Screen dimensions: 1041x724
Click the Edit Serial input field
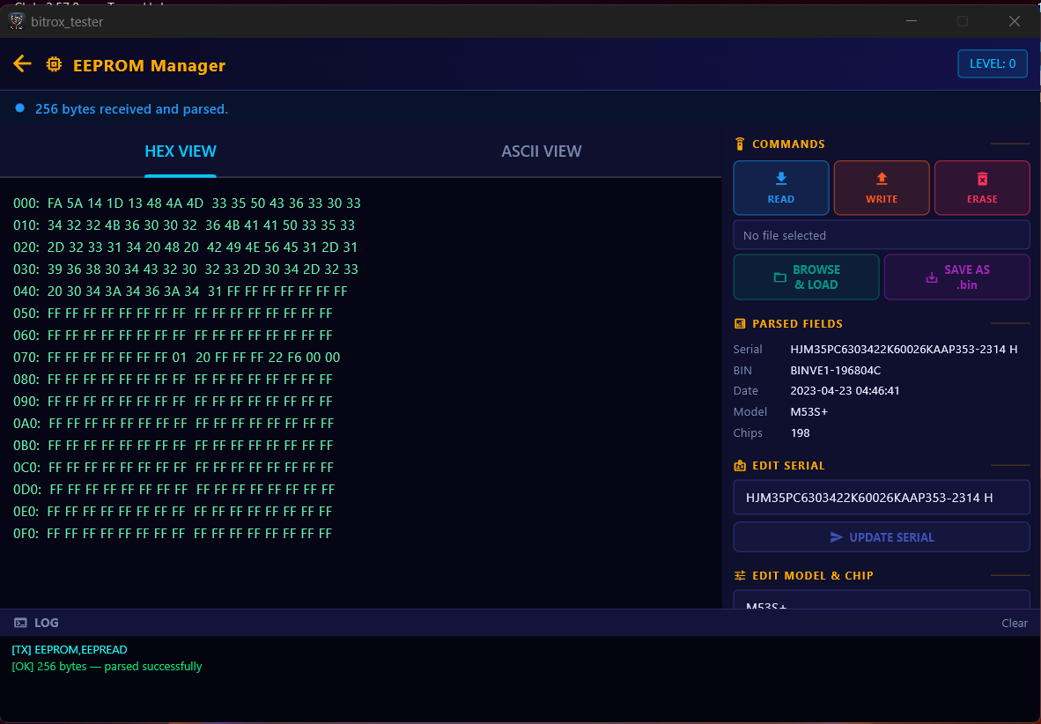(882, 498)
